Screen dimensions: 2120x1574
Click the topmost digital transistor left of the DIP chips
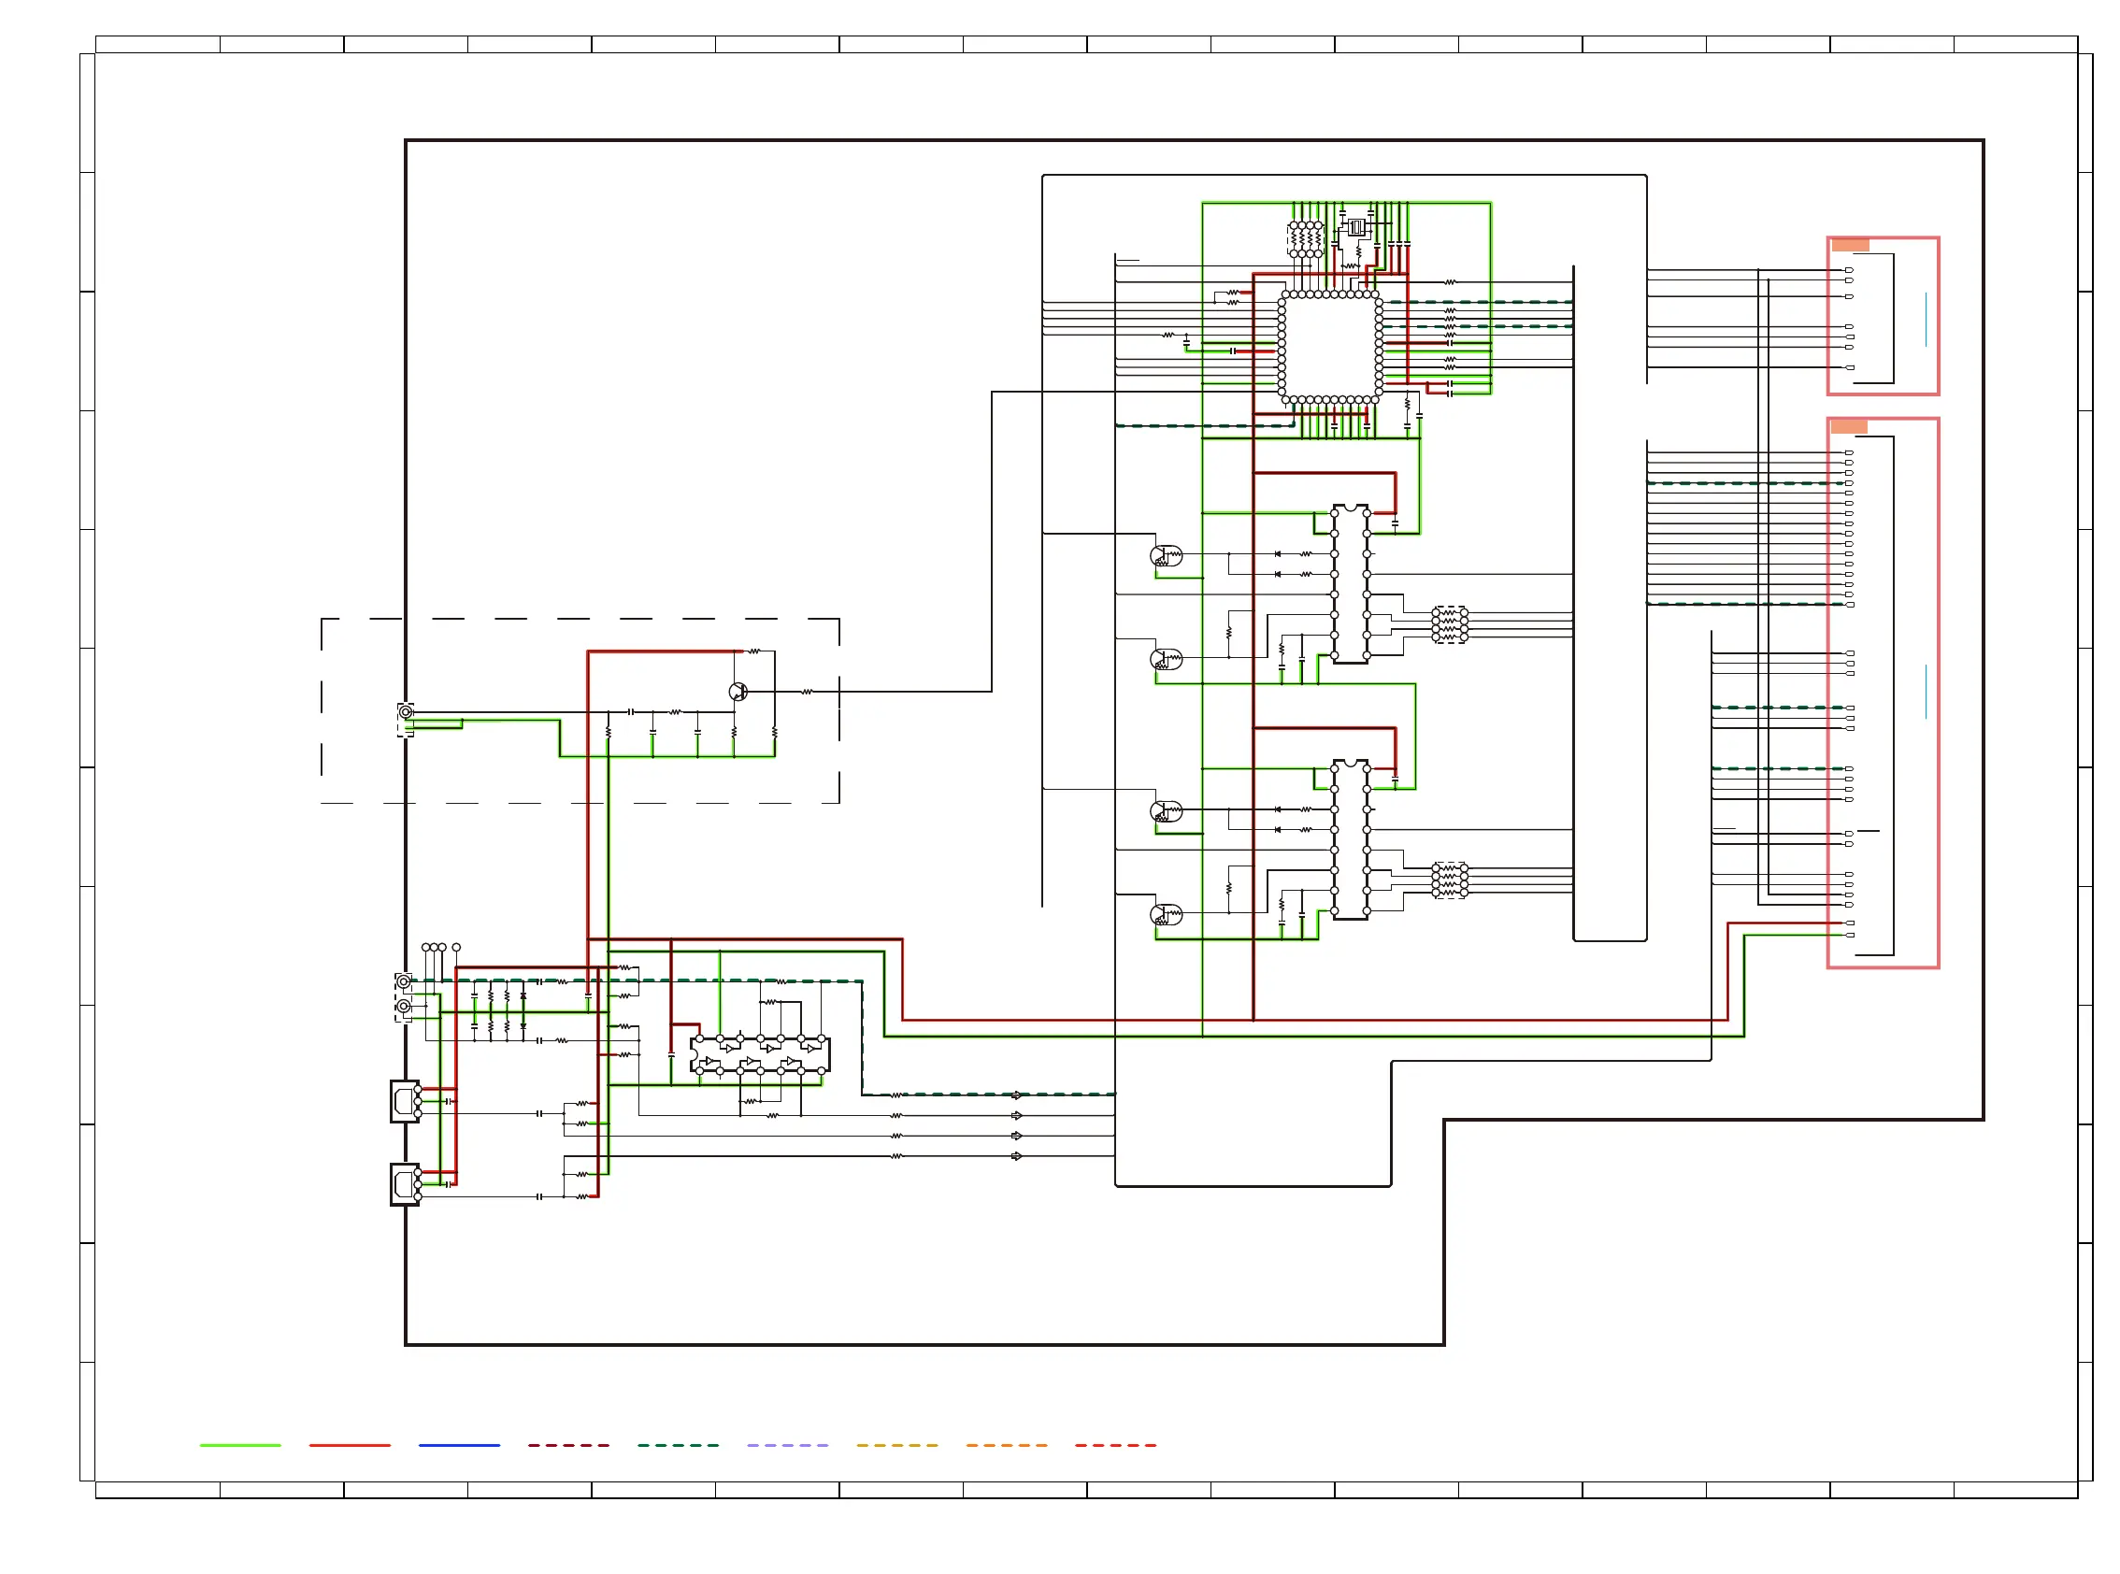(x=1166, y=555)
